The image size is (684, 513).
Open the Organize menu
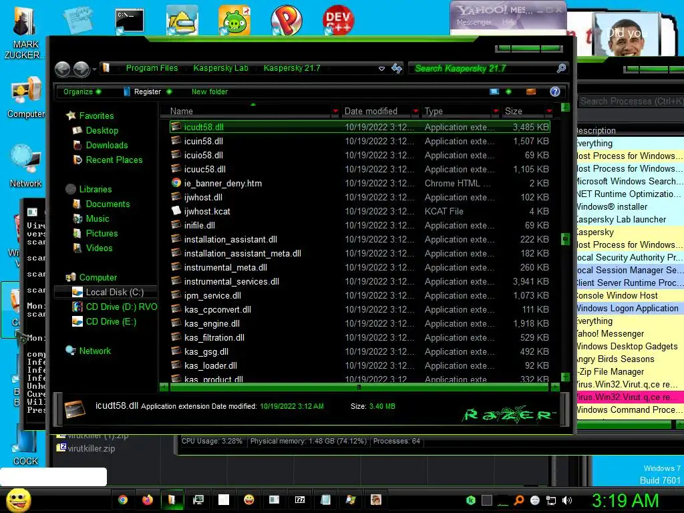pos(82,92)
